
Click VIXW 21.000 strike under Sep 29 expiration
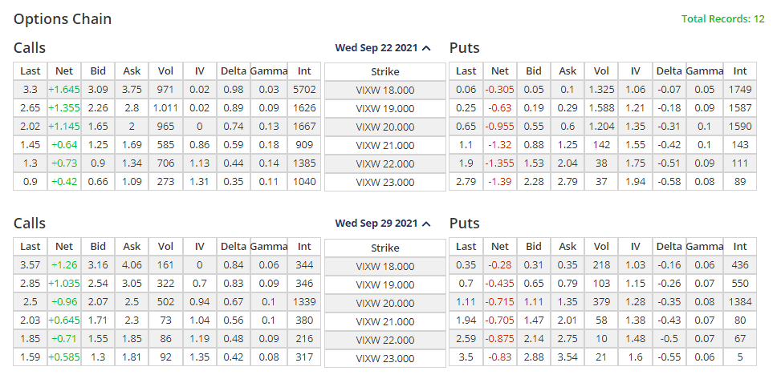tap(384, 321)
